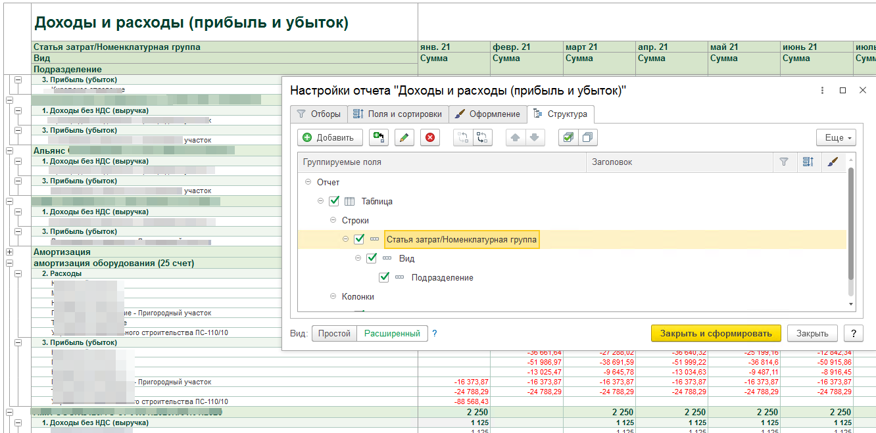Click the scroll-down arrow of structure tree
Image resolution: width=876 pixels, height=433 pixels.
coord(851,304)
